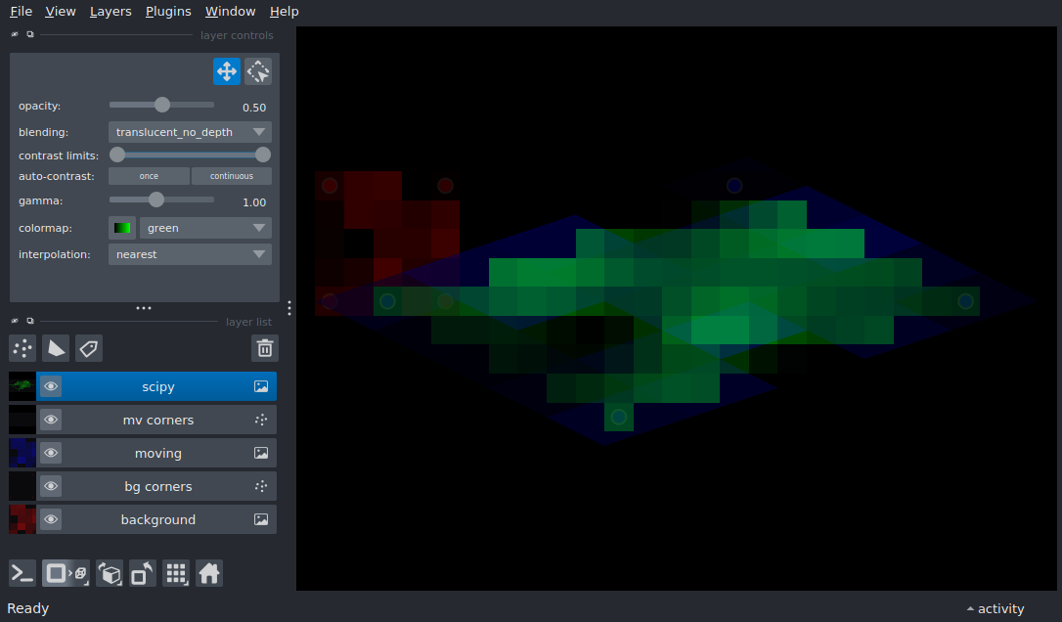Open the blending mode dropdown

[x=190, y=132]
